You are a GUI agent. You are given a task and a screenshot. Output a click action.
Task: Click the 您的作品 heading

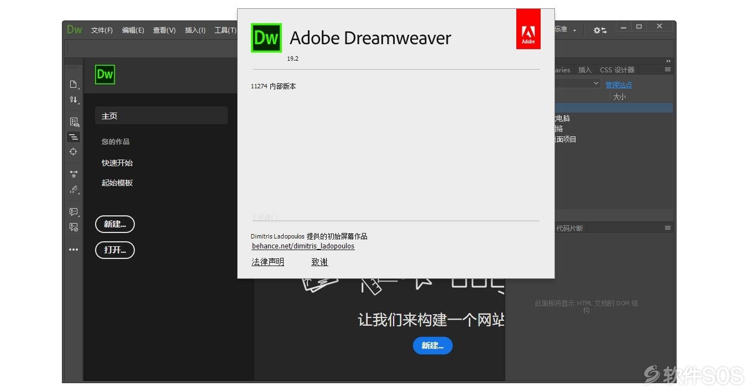point(116,142)
